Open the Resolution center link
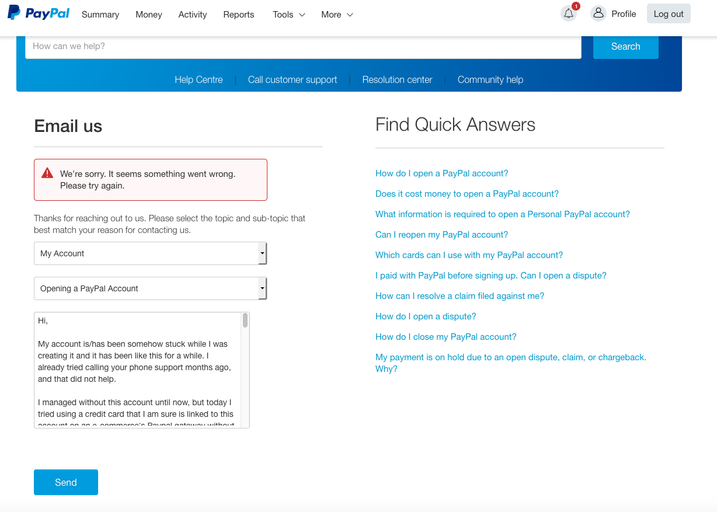Image resolution: width=717 pixels, height=512 pixels. [x=397, y=80]
